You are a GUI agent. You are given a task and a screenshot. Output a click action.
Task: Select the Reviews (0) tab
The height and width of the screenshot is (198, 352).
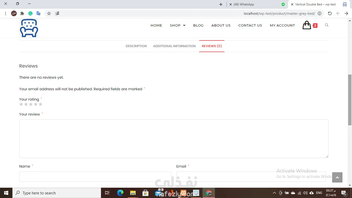pos(212,46)
